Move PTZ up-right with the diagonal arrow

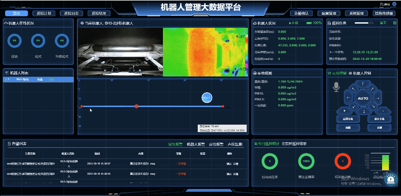372,89
